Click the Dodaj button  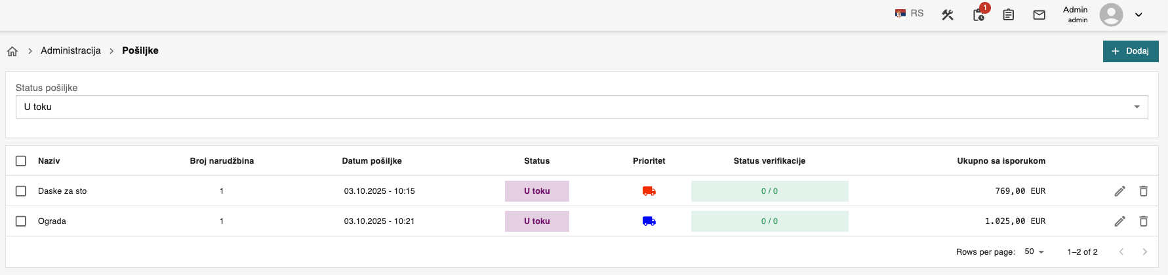click(1131, 51)
